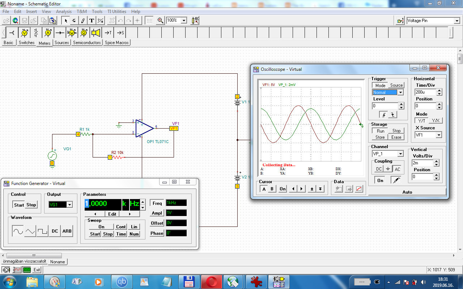Image resolution: width=463 pixels, height=289 pixels.
Task: Open the zoom percentage dropdown
Action: [x=184, y=21]
